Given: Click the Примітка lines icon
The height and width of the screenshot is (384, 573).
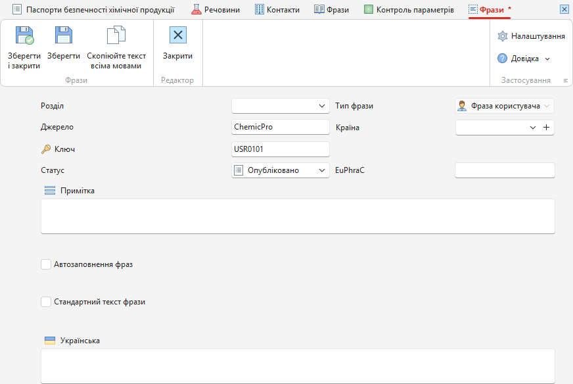Looking at the screenshot, I should 50,191.
